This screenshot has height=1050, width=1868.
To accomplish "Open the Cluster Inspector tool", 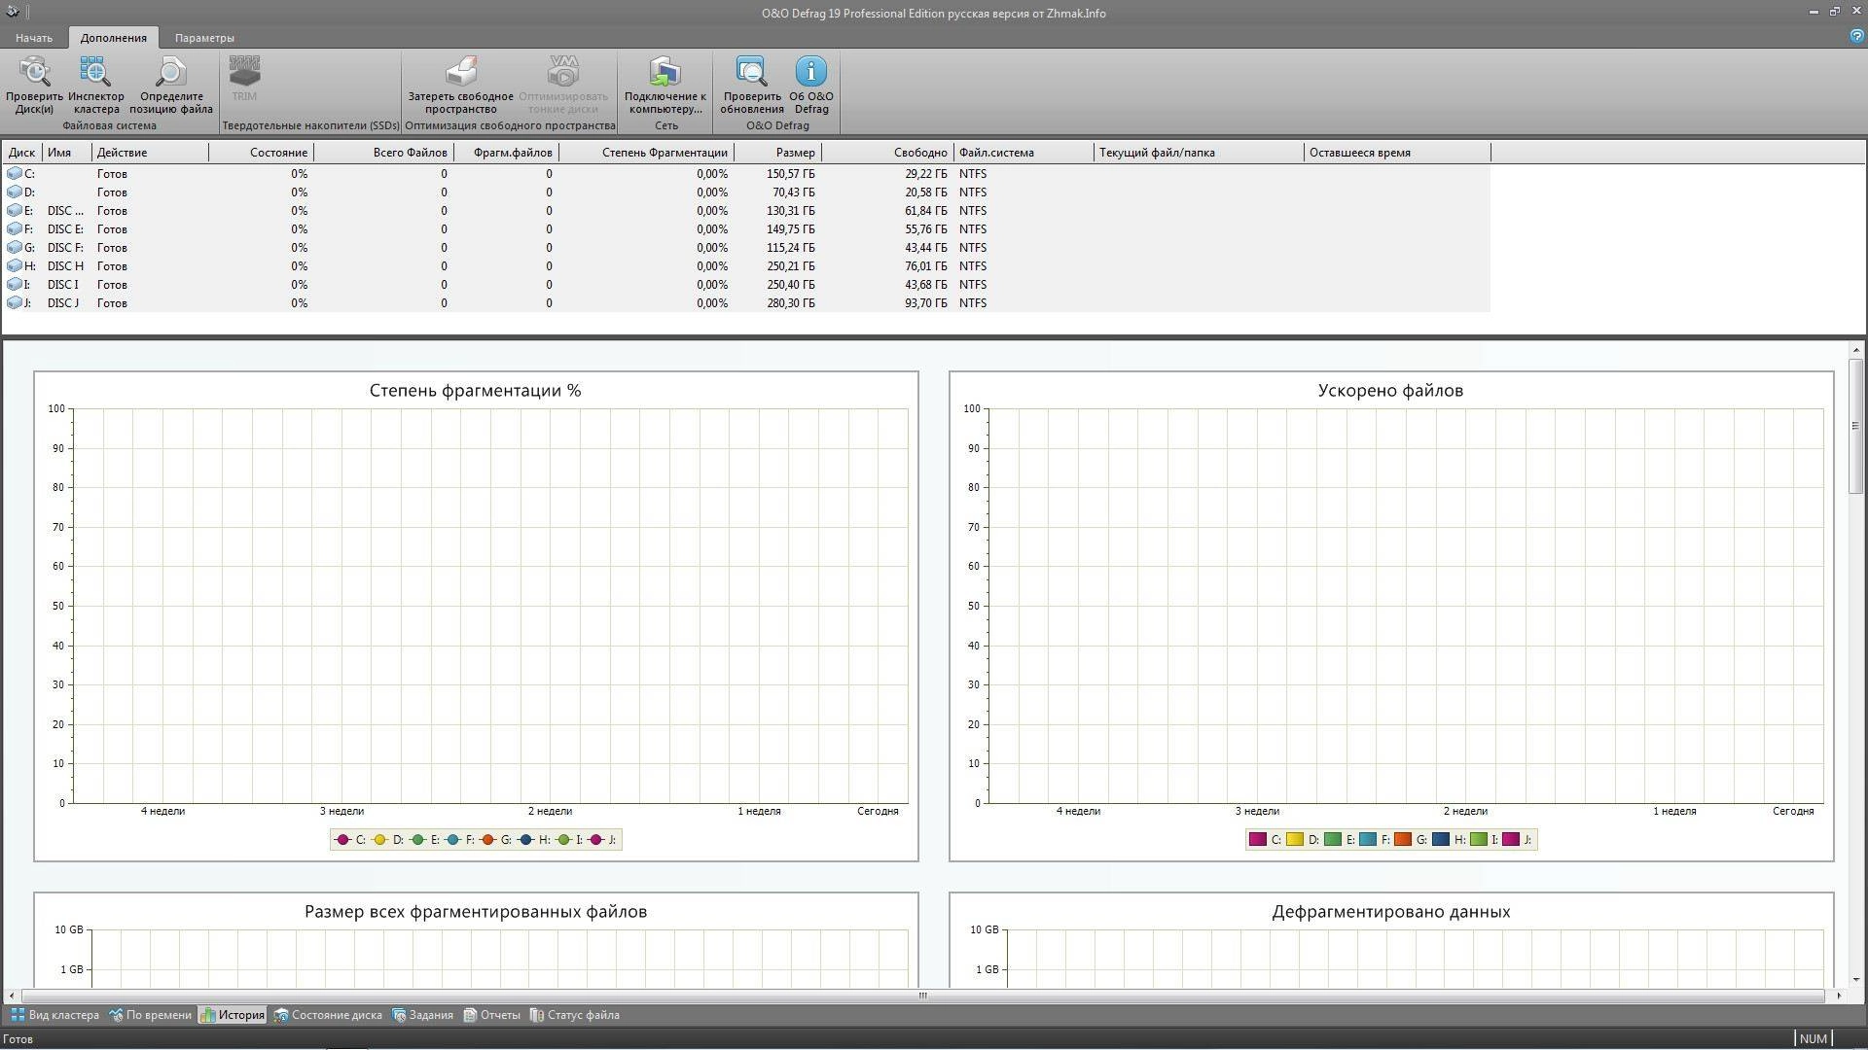I will point(95,72).
